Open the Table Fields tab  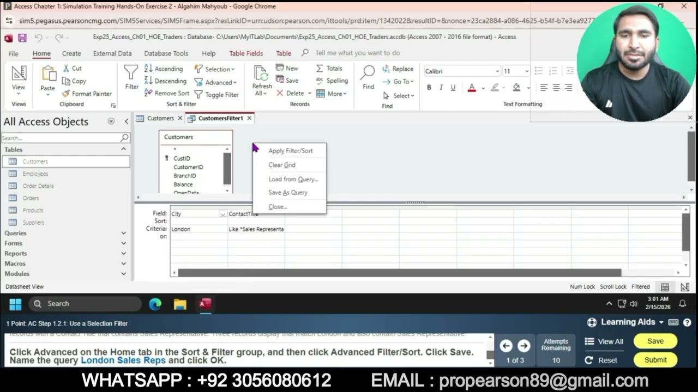click(x=246, y=53)
